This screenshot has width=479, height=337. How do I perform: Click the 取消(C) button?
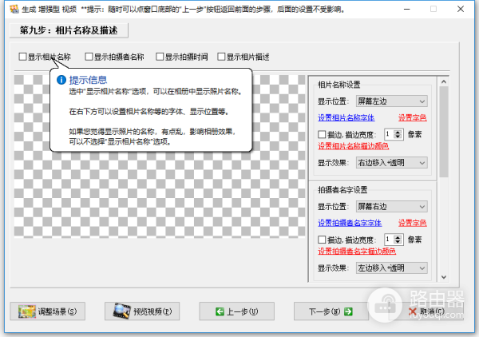click(426, 311)
